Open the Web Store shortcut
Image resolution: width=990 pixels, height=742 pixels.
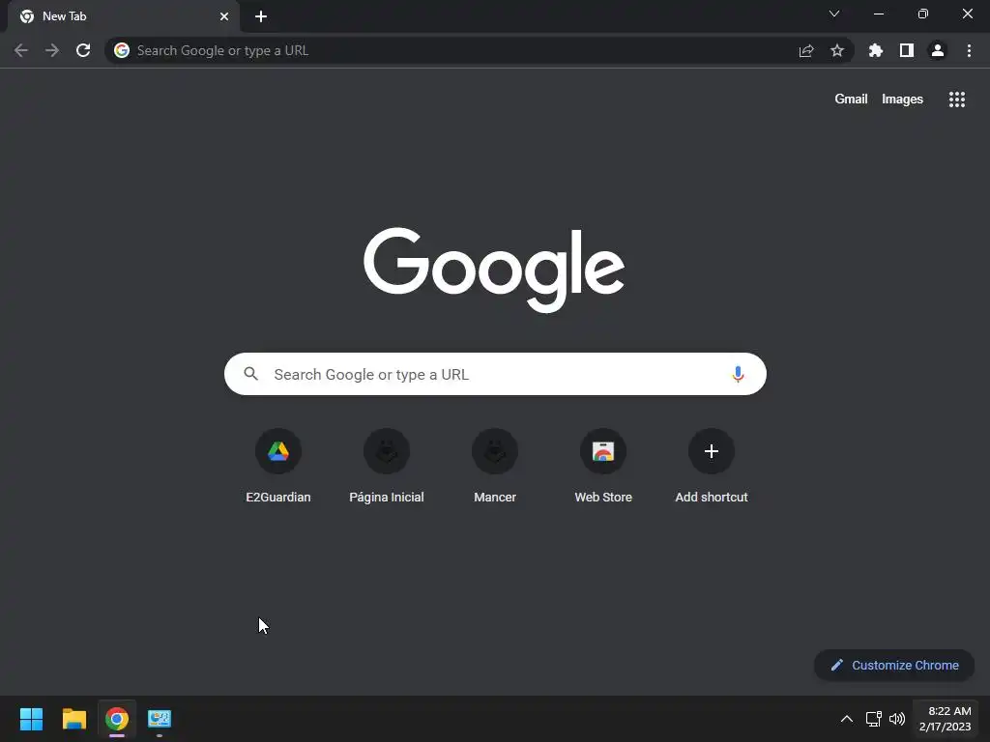point(603,466)
